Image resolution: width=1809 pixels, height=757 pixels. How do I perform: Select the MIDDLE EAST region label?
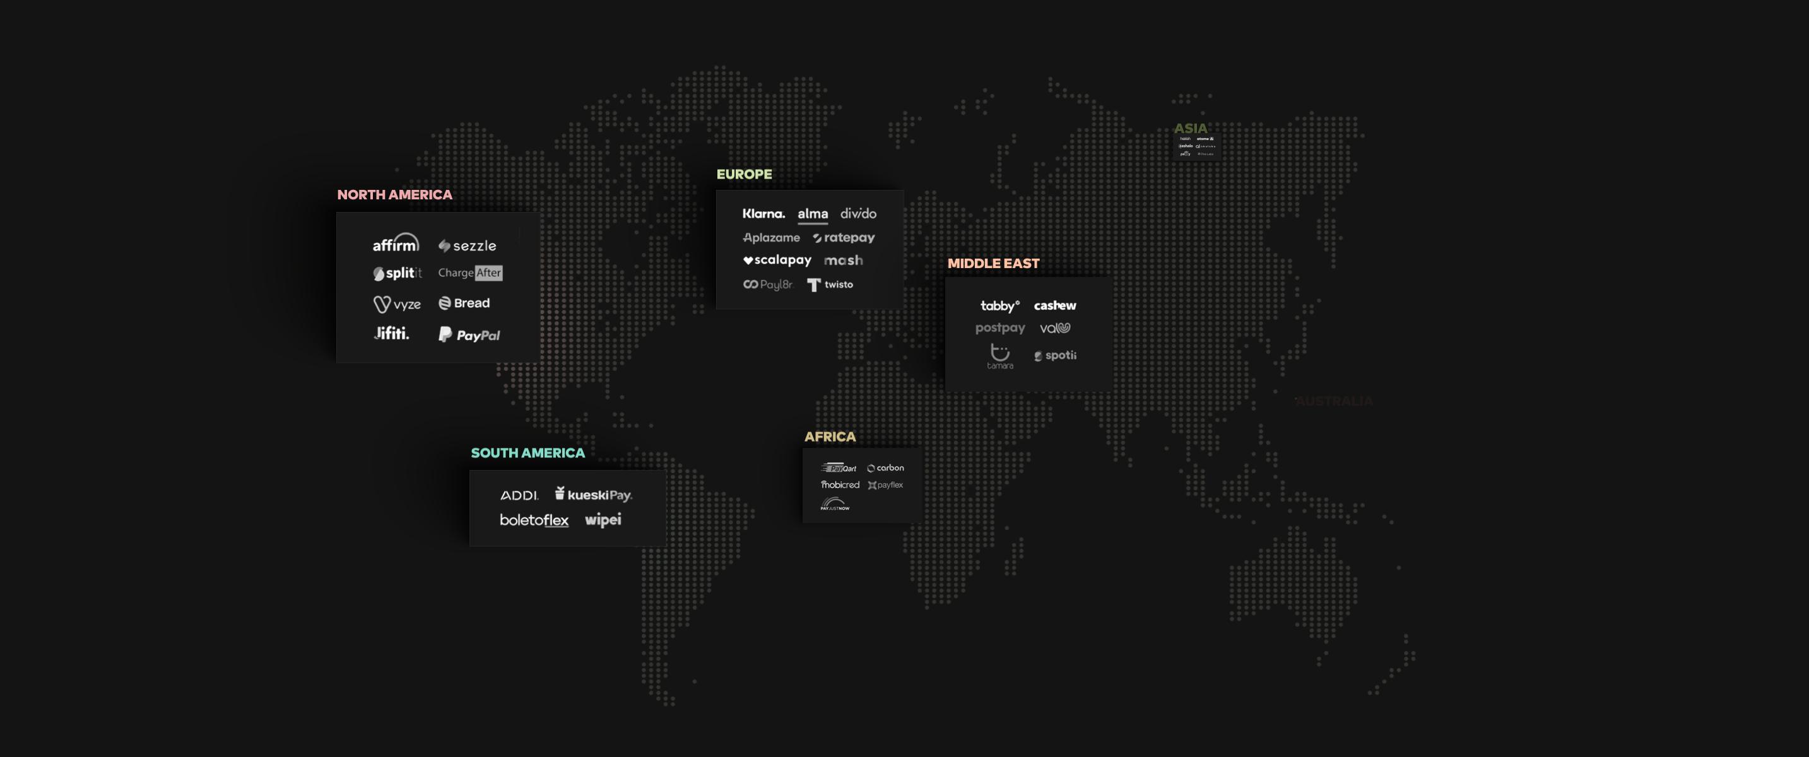[x=993, y=263]
